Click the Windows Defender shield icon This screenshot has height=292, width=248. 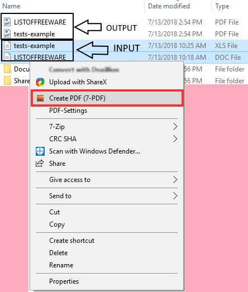point(40,151)
